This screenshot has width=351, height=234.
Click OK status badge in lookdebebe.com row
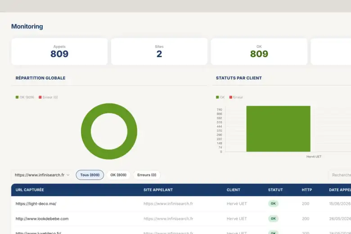click(273, 219)
